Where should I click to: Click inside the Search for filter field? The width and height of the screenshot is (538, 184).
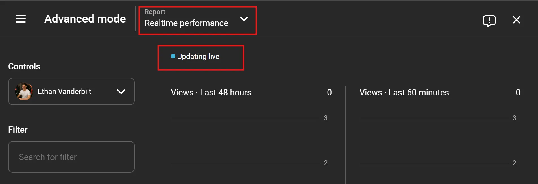tap(71, 157)
